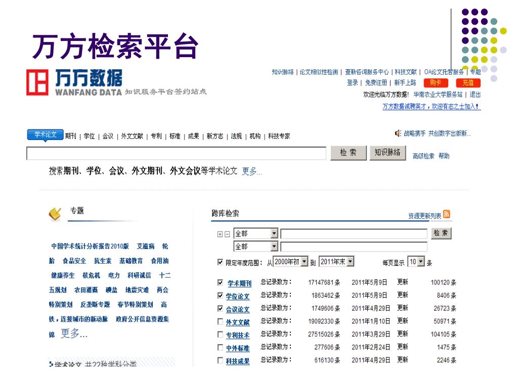Switch to the 会议 tab

point(108,136)
